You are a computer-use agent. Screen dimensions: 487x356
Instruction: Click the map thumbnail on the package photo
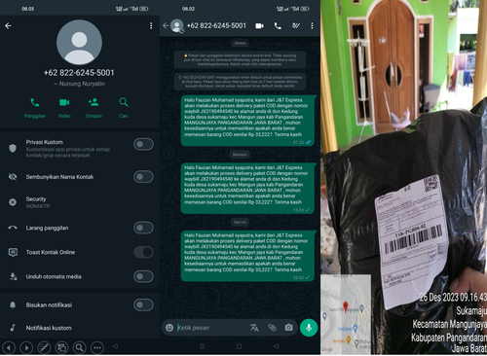click(x=346, y=314)
